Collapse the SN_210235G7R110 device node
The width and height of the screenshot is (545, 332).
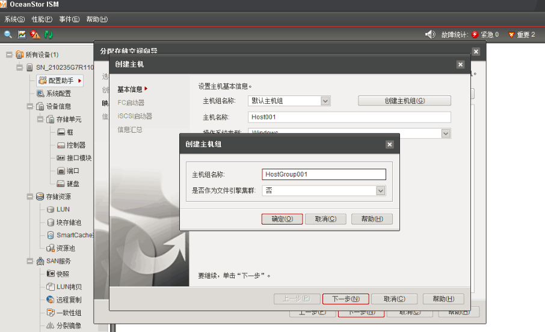pos(20,67)
